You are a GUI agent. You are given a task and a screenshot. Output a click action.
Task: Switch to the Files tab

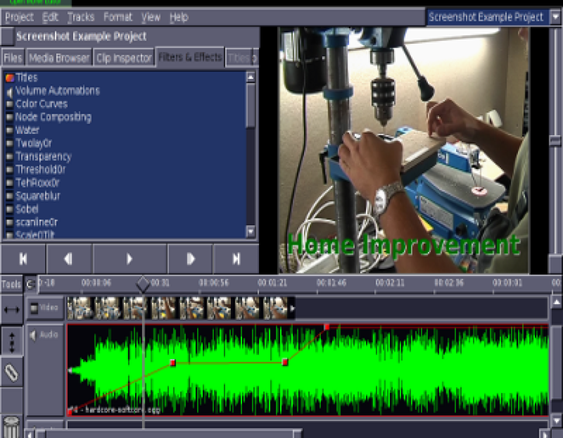pos(13,58)
